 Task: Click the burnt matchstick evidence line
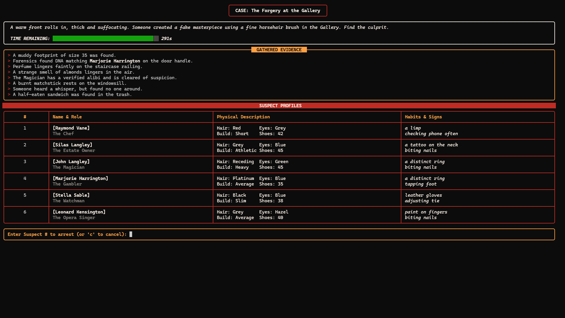[x=70, y=83]
